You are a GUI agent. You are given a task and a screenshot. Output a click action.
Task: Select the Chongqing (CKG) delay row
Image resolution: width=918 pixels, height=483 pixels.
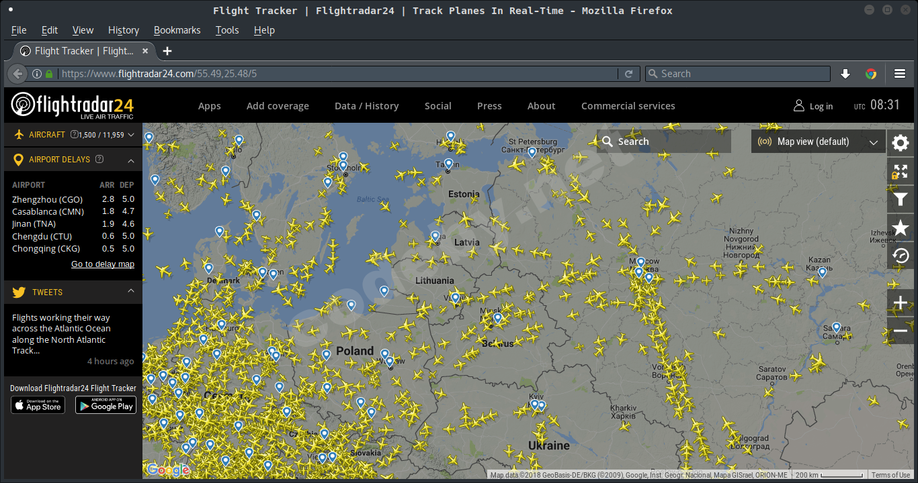point(73,249)
